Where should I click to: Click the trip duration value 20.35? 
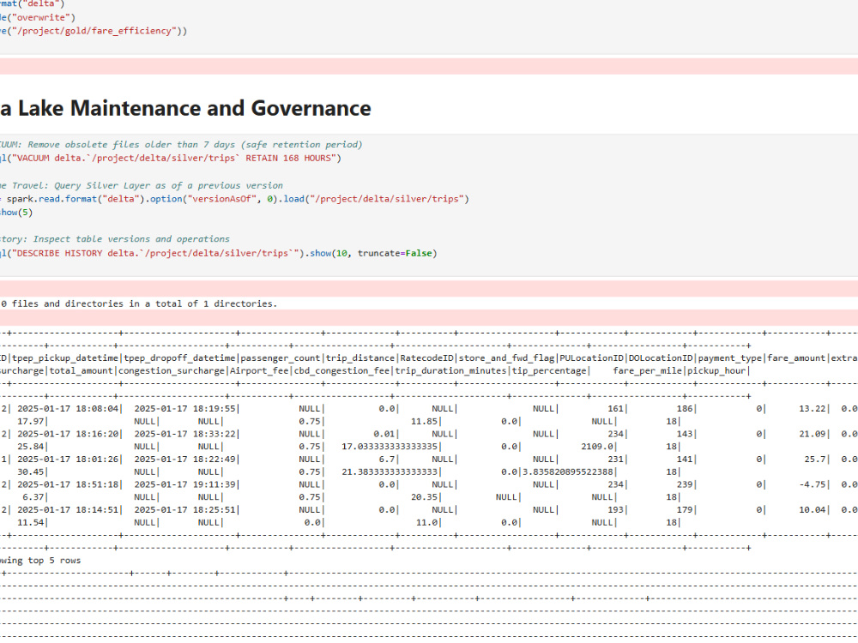pyautogui.click(x=424, y=497)
